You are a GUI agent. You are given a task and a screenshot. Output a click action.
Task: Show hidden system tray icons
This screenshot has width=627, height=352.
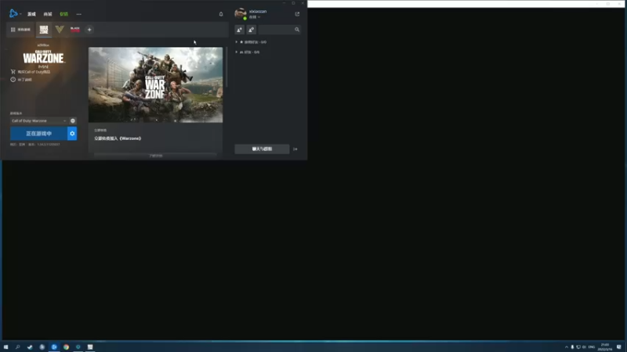[x=566, y=347]
